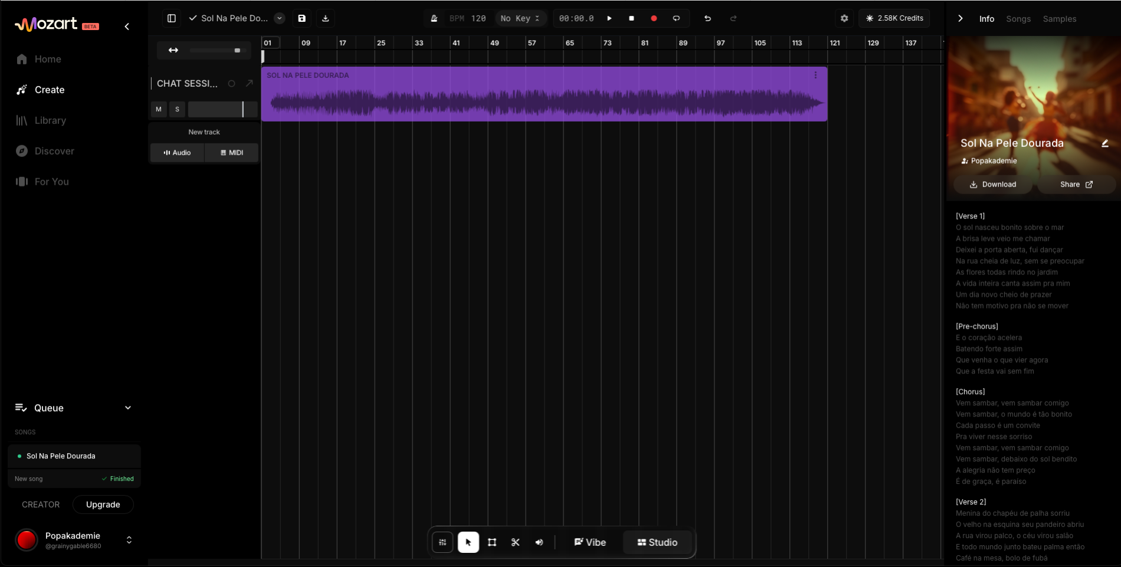Add a new MIDI track
Viewport: 1121px width, 567px height.
pos(232,152)
